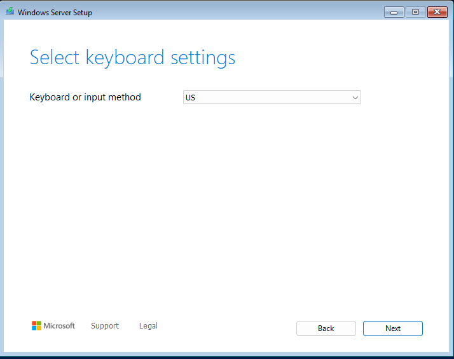The width and height of the screenshot is (454, 359).
Task: Open the Legal link
Action: [148, 326]
